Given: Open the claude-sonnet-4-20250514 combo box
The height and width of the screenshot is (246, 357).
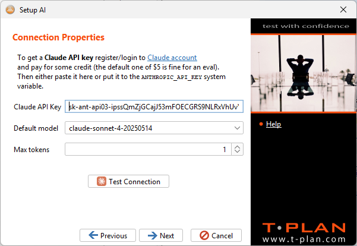Looking at the screenshot, I should click(154, 128).
